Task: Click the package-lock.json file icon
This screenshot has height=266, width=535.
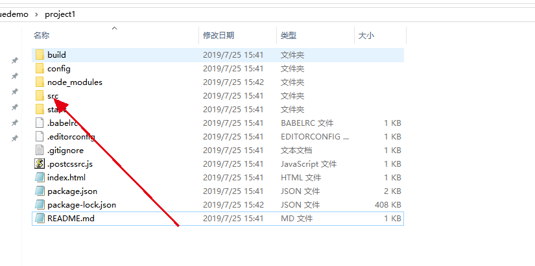Action: click(x=40, y=205)
